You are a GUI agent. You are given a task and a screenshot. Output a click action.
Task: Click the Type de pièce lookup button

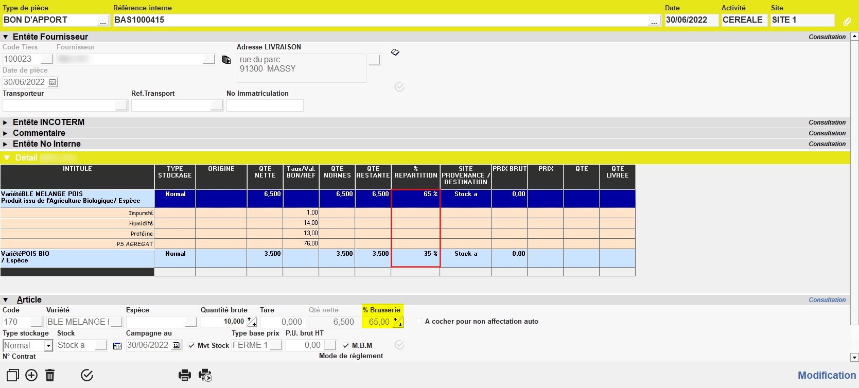pos(103,21)
